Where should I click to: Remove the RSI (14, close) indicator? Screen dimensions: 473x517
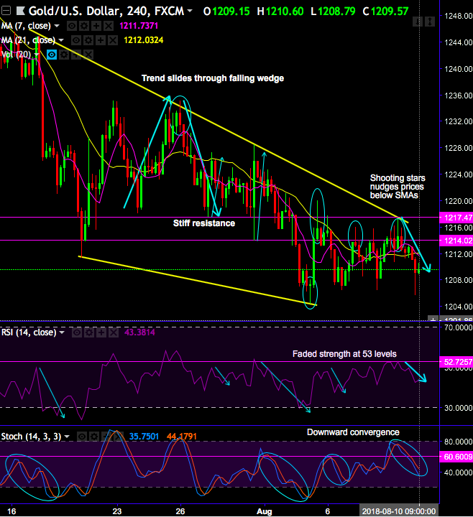(x=113, y=332)
